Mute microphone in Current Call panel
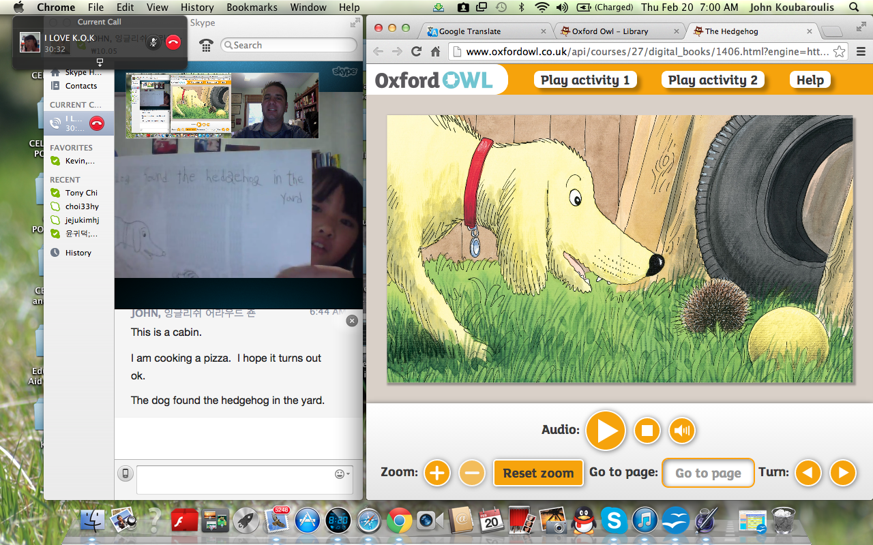873x545 pixels. click(155, 42)
